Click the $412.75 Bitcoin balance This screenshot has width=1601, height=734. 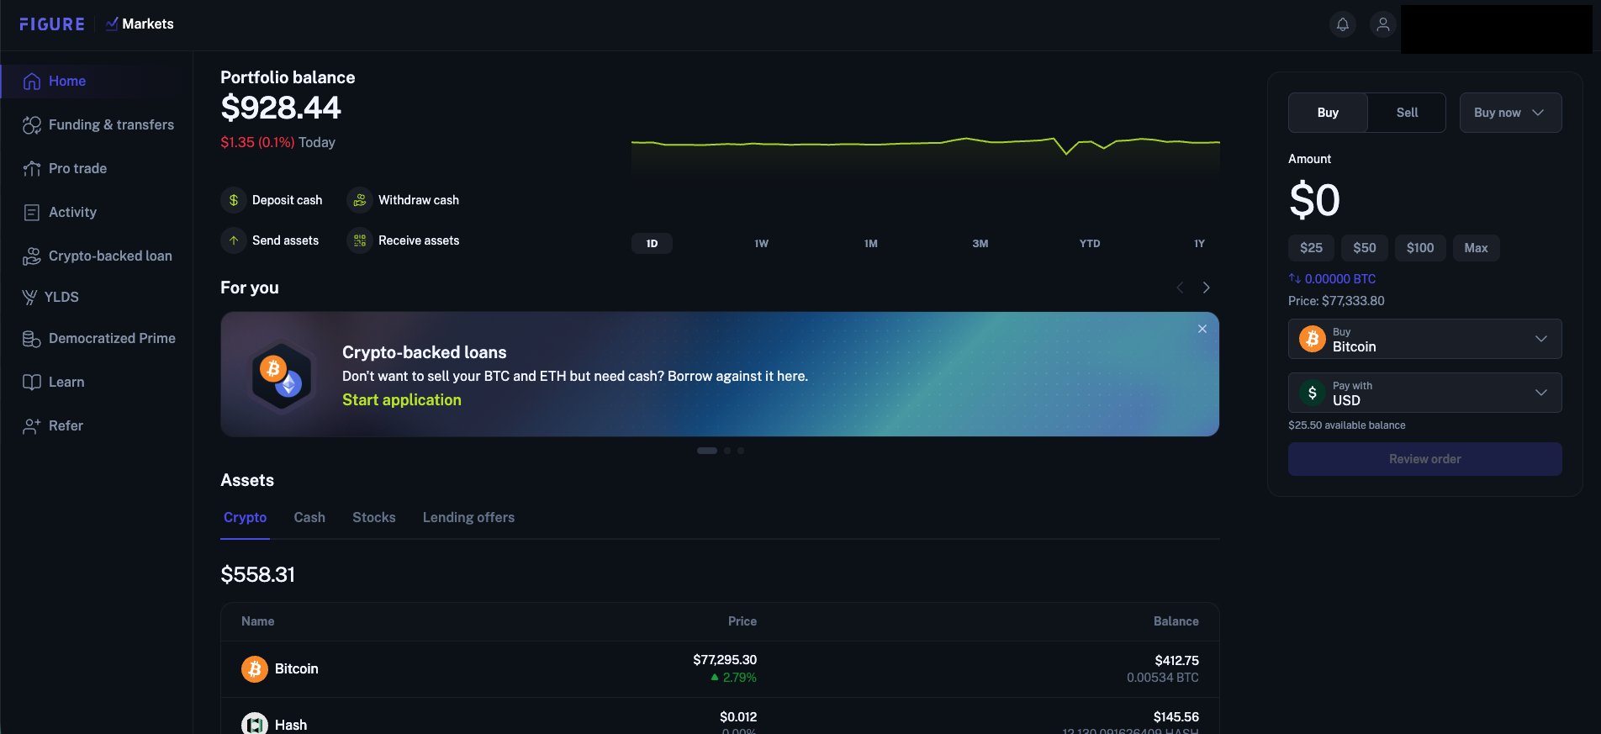1177,661
